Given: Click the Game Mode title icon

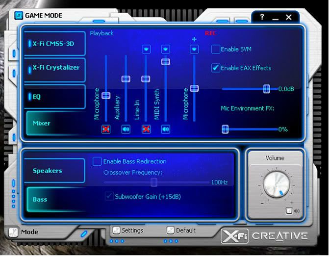Looking at the screenshot, I should click(x=19, y=16).
